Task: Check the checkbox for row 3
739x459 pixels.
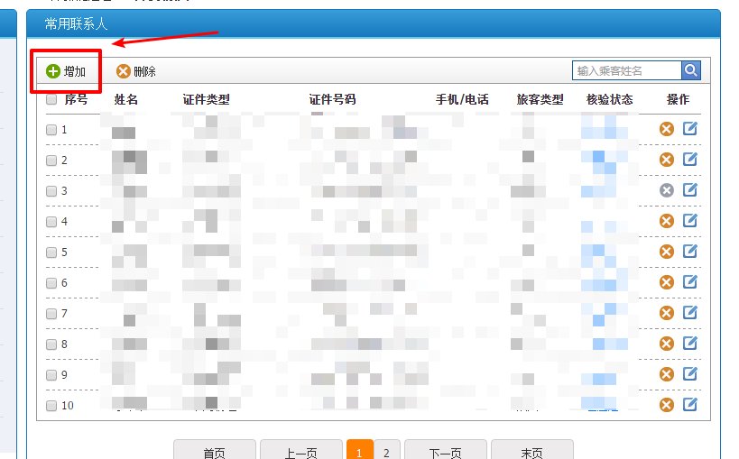Action: pyautogui.click(x=51, y=191)
